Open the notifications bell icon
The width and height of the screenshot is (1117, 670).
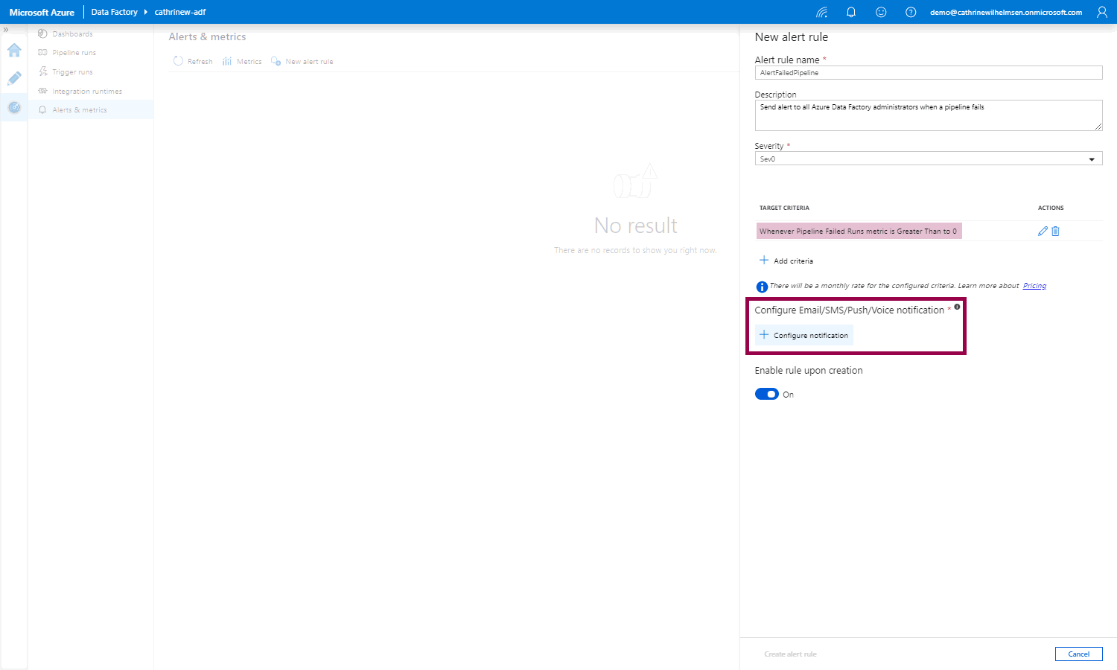[851, 12]
